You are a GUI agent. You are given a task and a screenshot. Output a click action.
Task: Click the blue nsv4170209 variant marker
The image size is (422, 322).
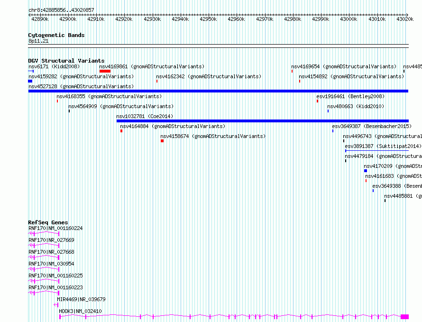click(x=366, y=171)
